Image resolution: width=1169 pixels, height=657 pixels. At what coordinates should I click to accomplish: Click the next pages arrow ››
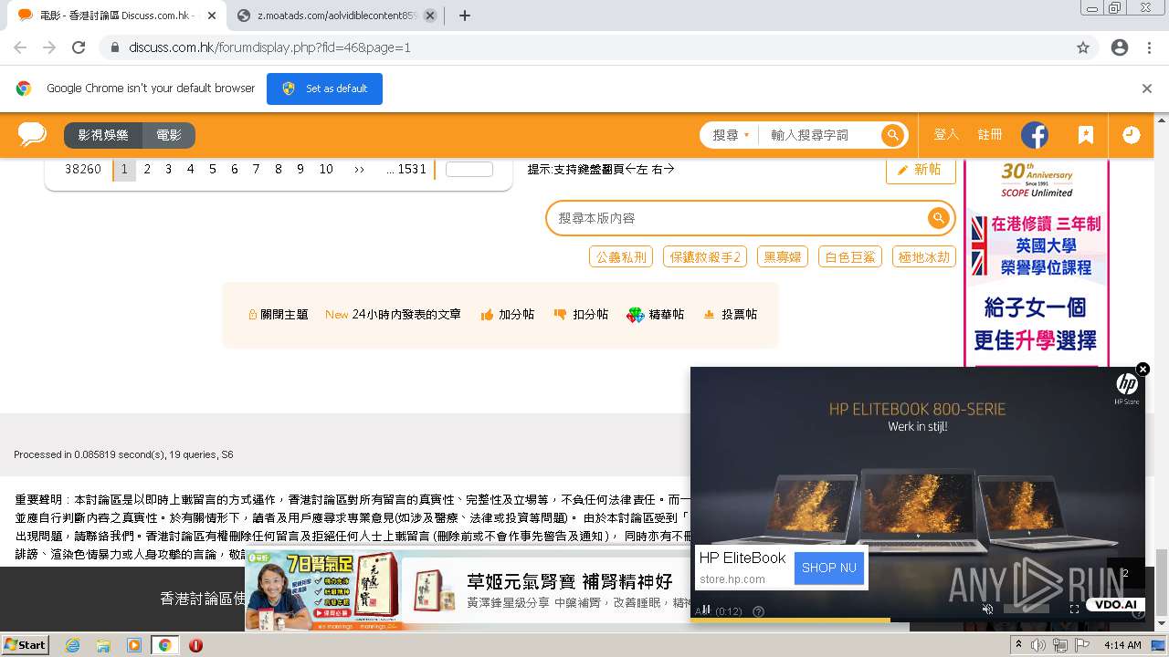[x=359, y=169]
